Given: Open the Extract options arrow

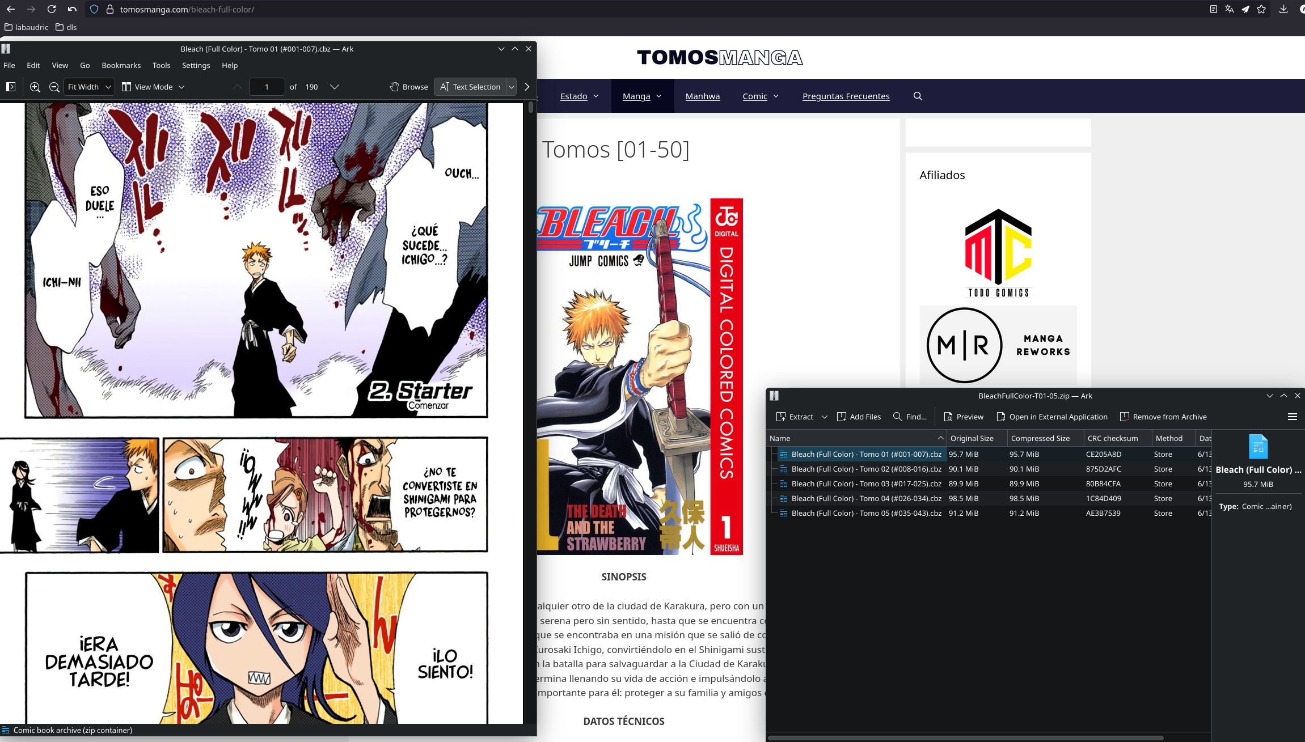Looking at the screenshot, I should click(825, 417).
